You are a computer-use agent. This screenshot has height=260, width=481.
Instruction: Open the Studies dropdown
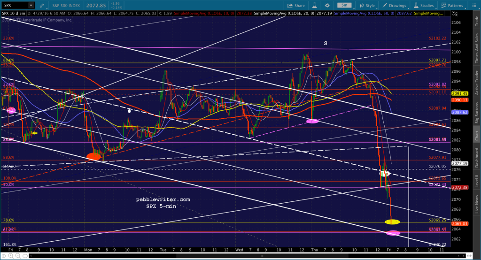click(x=424, y=6)
